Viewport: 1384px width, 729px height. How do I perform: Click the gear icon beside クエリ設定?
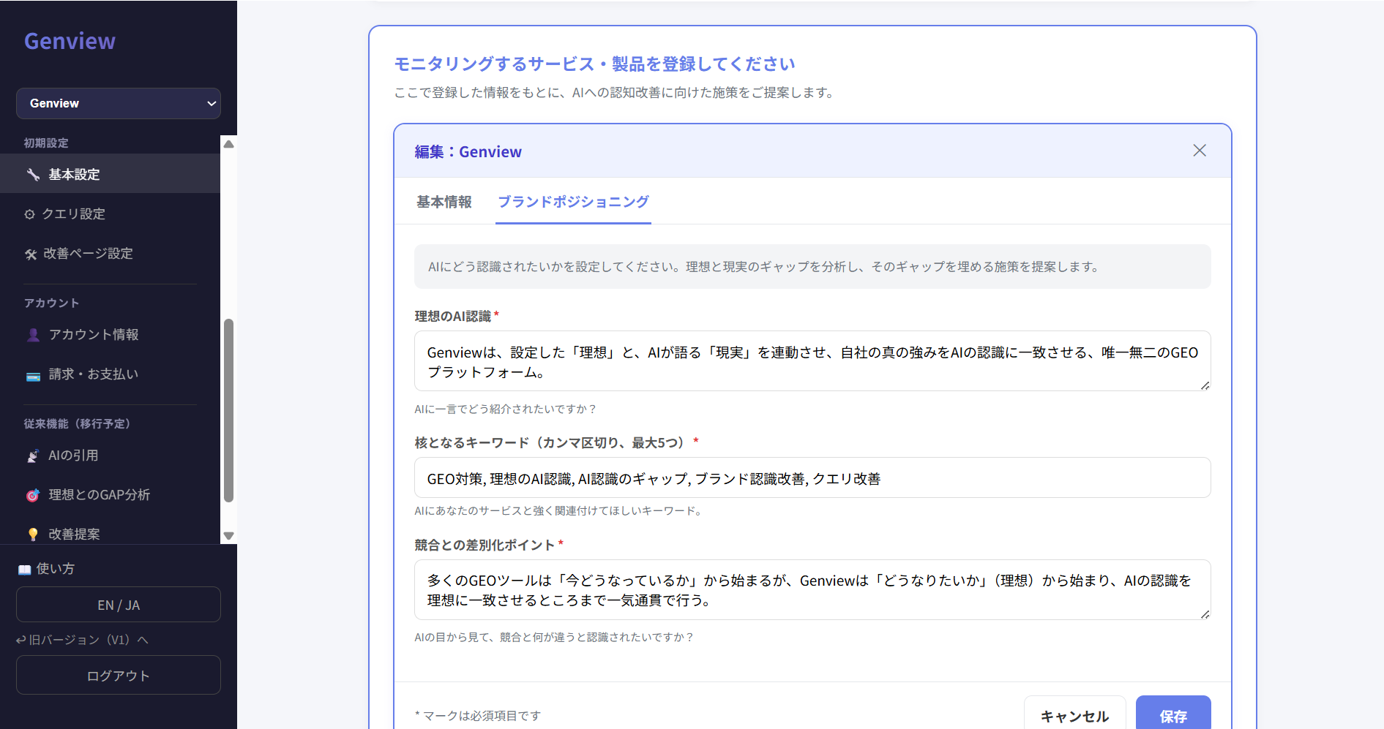[29, 214]
